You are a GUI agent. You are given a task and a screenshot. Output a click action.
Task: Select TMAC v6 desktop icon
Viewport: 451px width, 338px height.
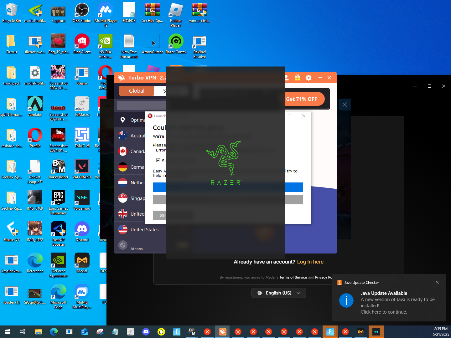click(x=82, y=138)
